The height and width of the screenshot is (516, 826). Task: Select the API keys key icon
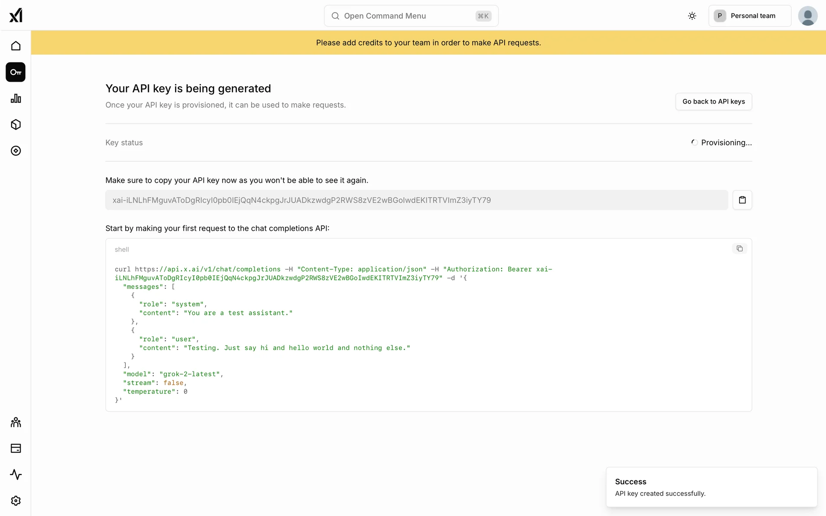point(16,72)
